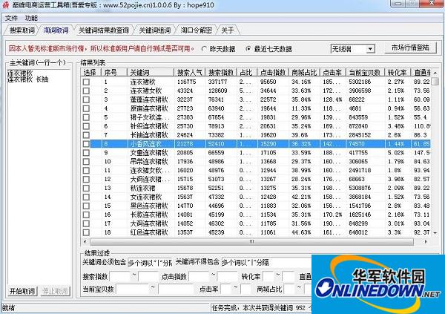Select search popularity value 116775
Screen dimensions: 445x314
pos(186,82)
